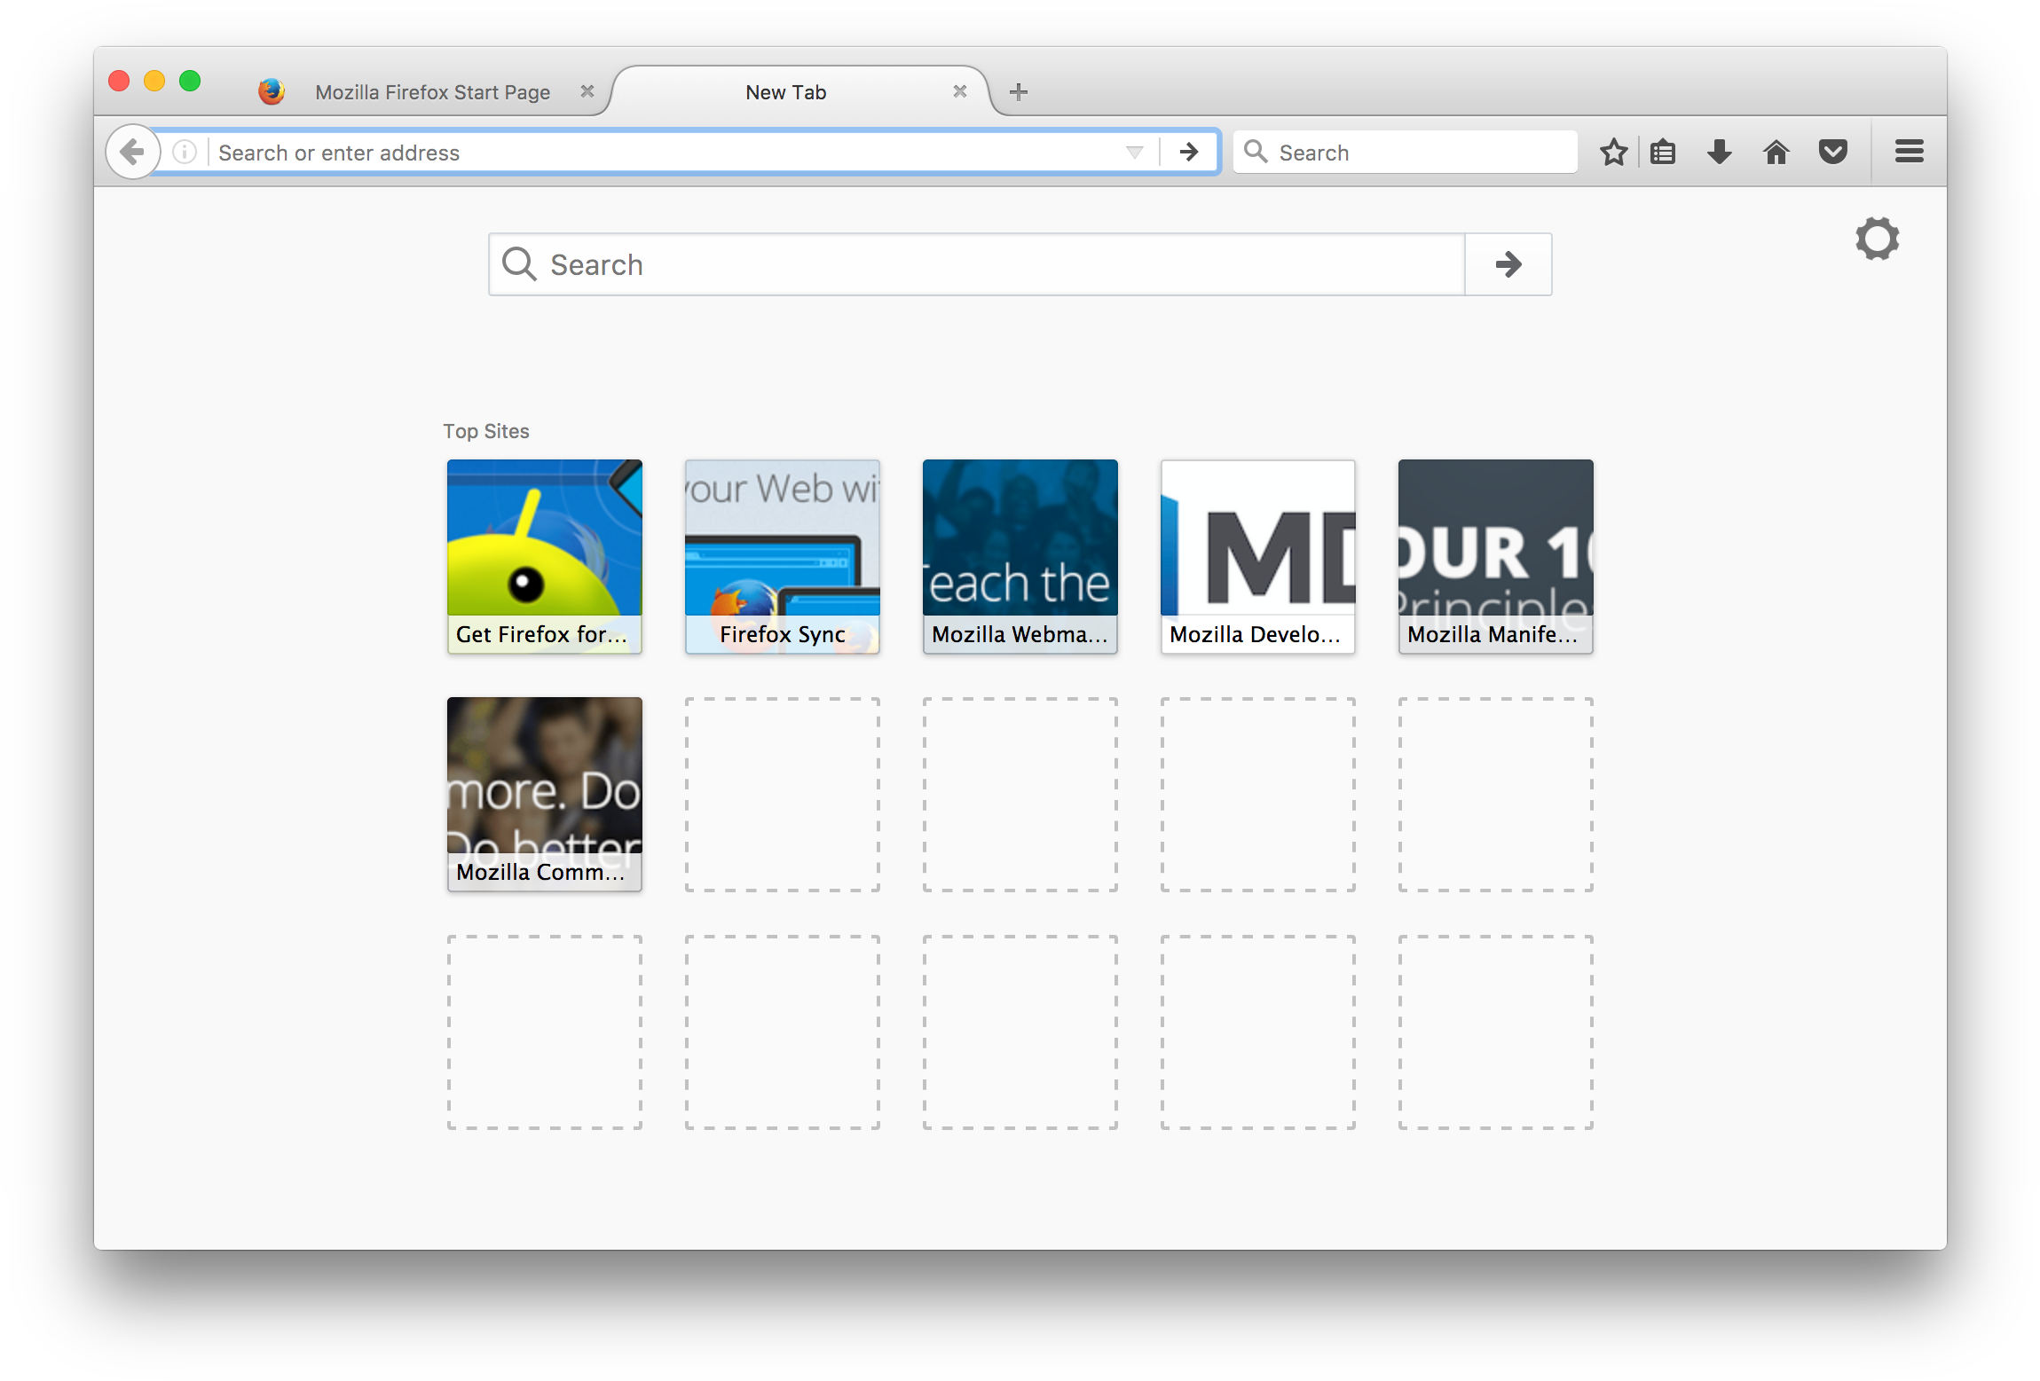Open a new tab with plus button
The height and width of the screenshot is (1381, 2040).
(x=1019, y=91)
